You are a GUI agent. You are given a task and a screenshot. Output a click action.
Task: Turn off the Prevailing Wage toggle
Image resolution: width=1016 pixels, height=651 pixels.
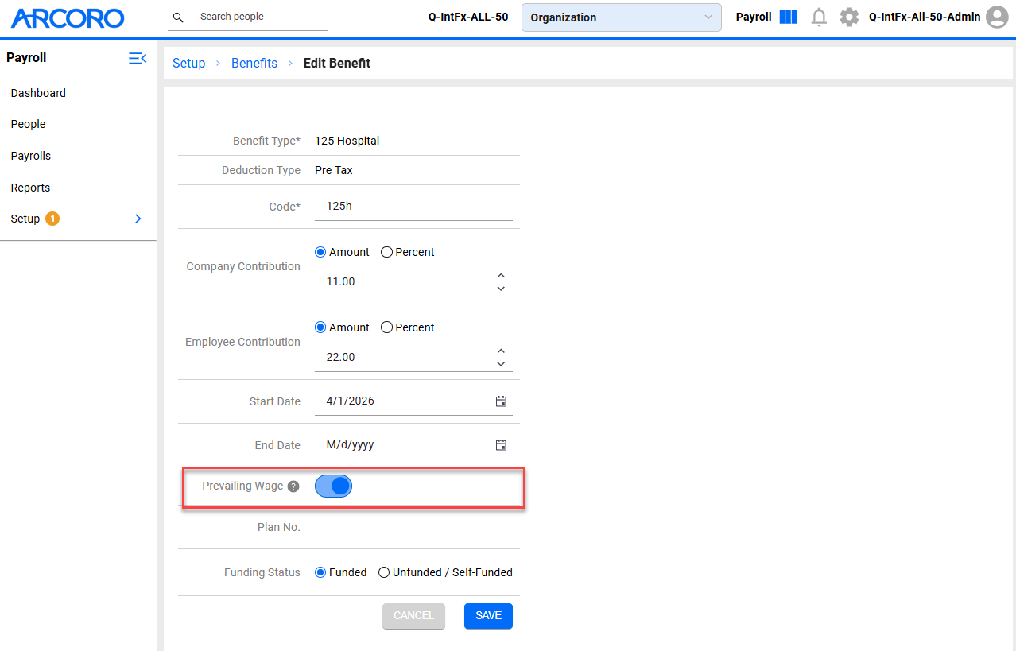pyautogui.click(x=333, y=486)
